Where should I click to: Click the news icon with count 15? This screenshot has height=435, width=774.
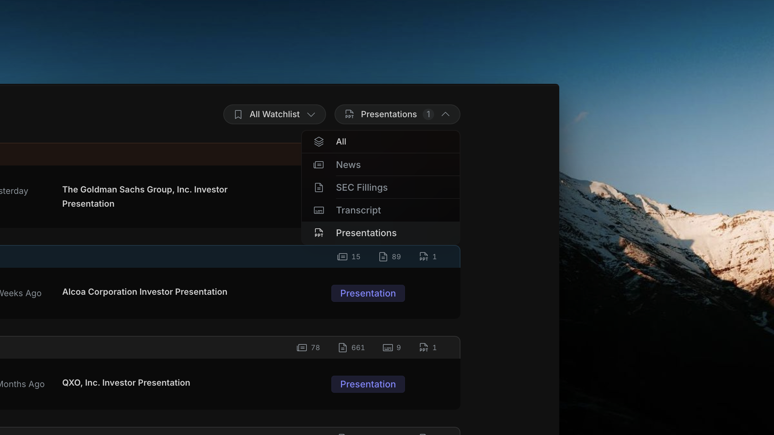point(342,257)
